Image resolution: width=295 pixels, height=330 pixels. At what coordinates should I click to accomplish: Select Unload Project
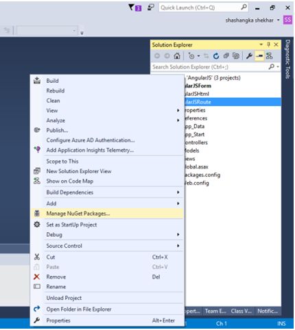[x=107, y=298]
